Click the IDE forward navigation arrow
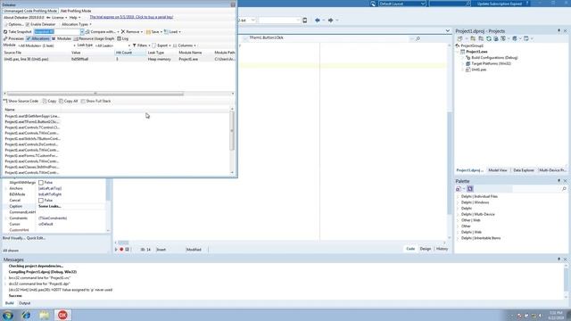Viewport: 571px width, 321px height. coord(330,21)
